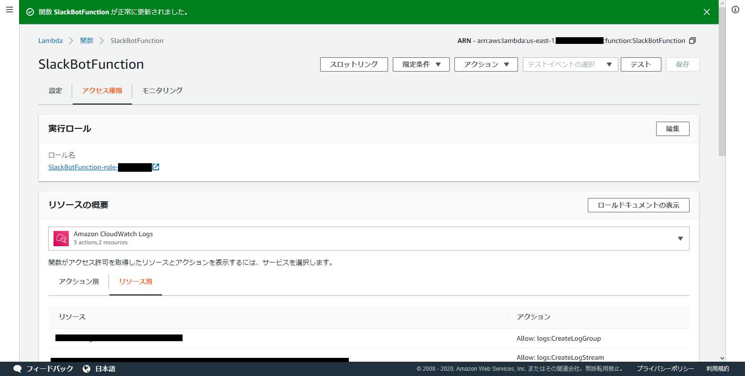Select the logs:CreateLogGroup action cell
Screen dimensions: 745x376
[559, 338]
